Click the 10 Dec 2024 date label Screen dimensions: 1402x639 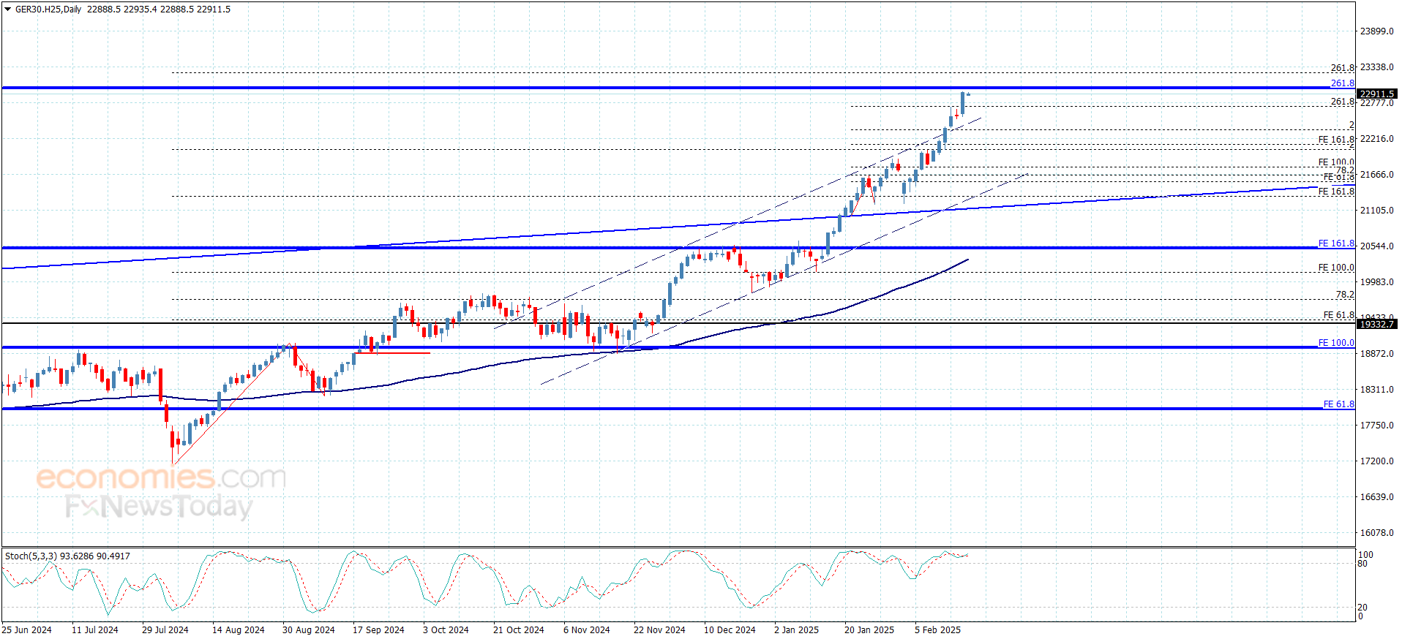730,630
